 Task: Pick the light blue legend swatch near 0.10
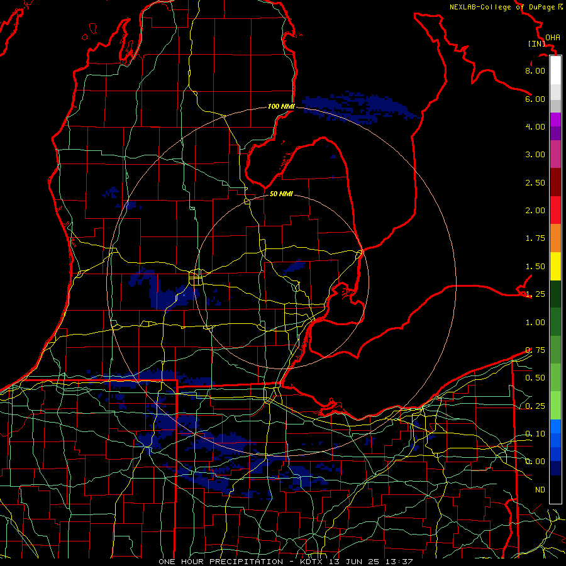tap(555, 426)
